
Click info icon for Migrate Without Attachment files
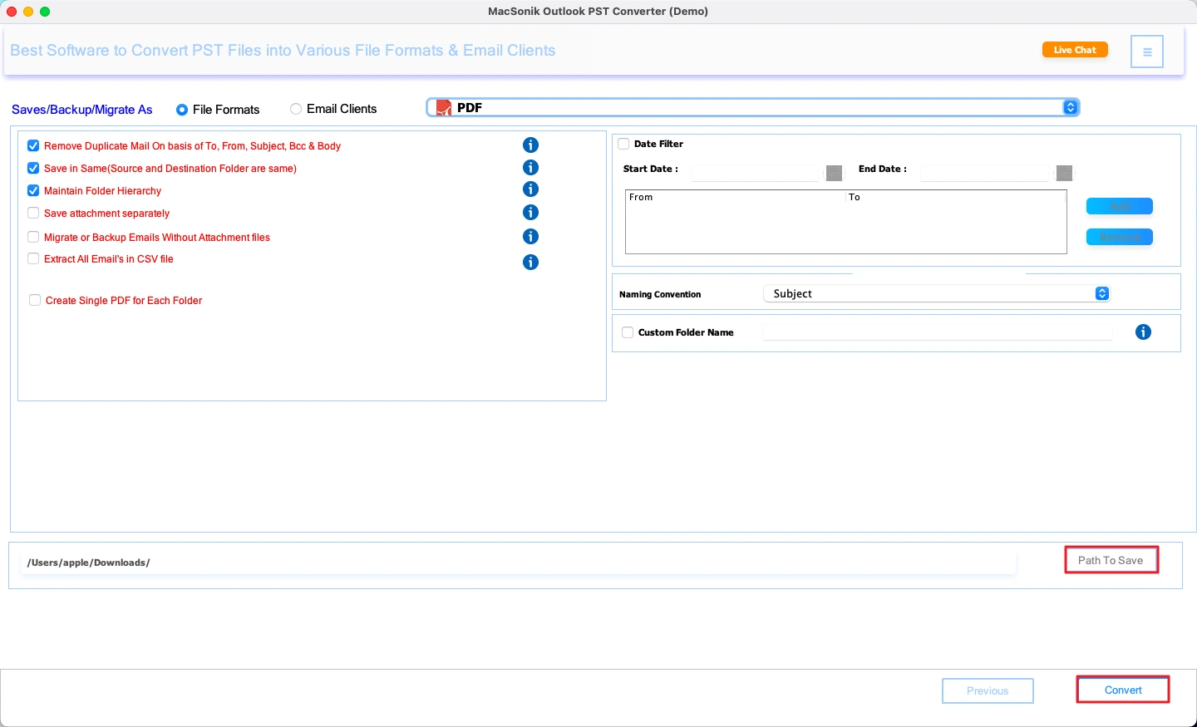click(530, 237)
